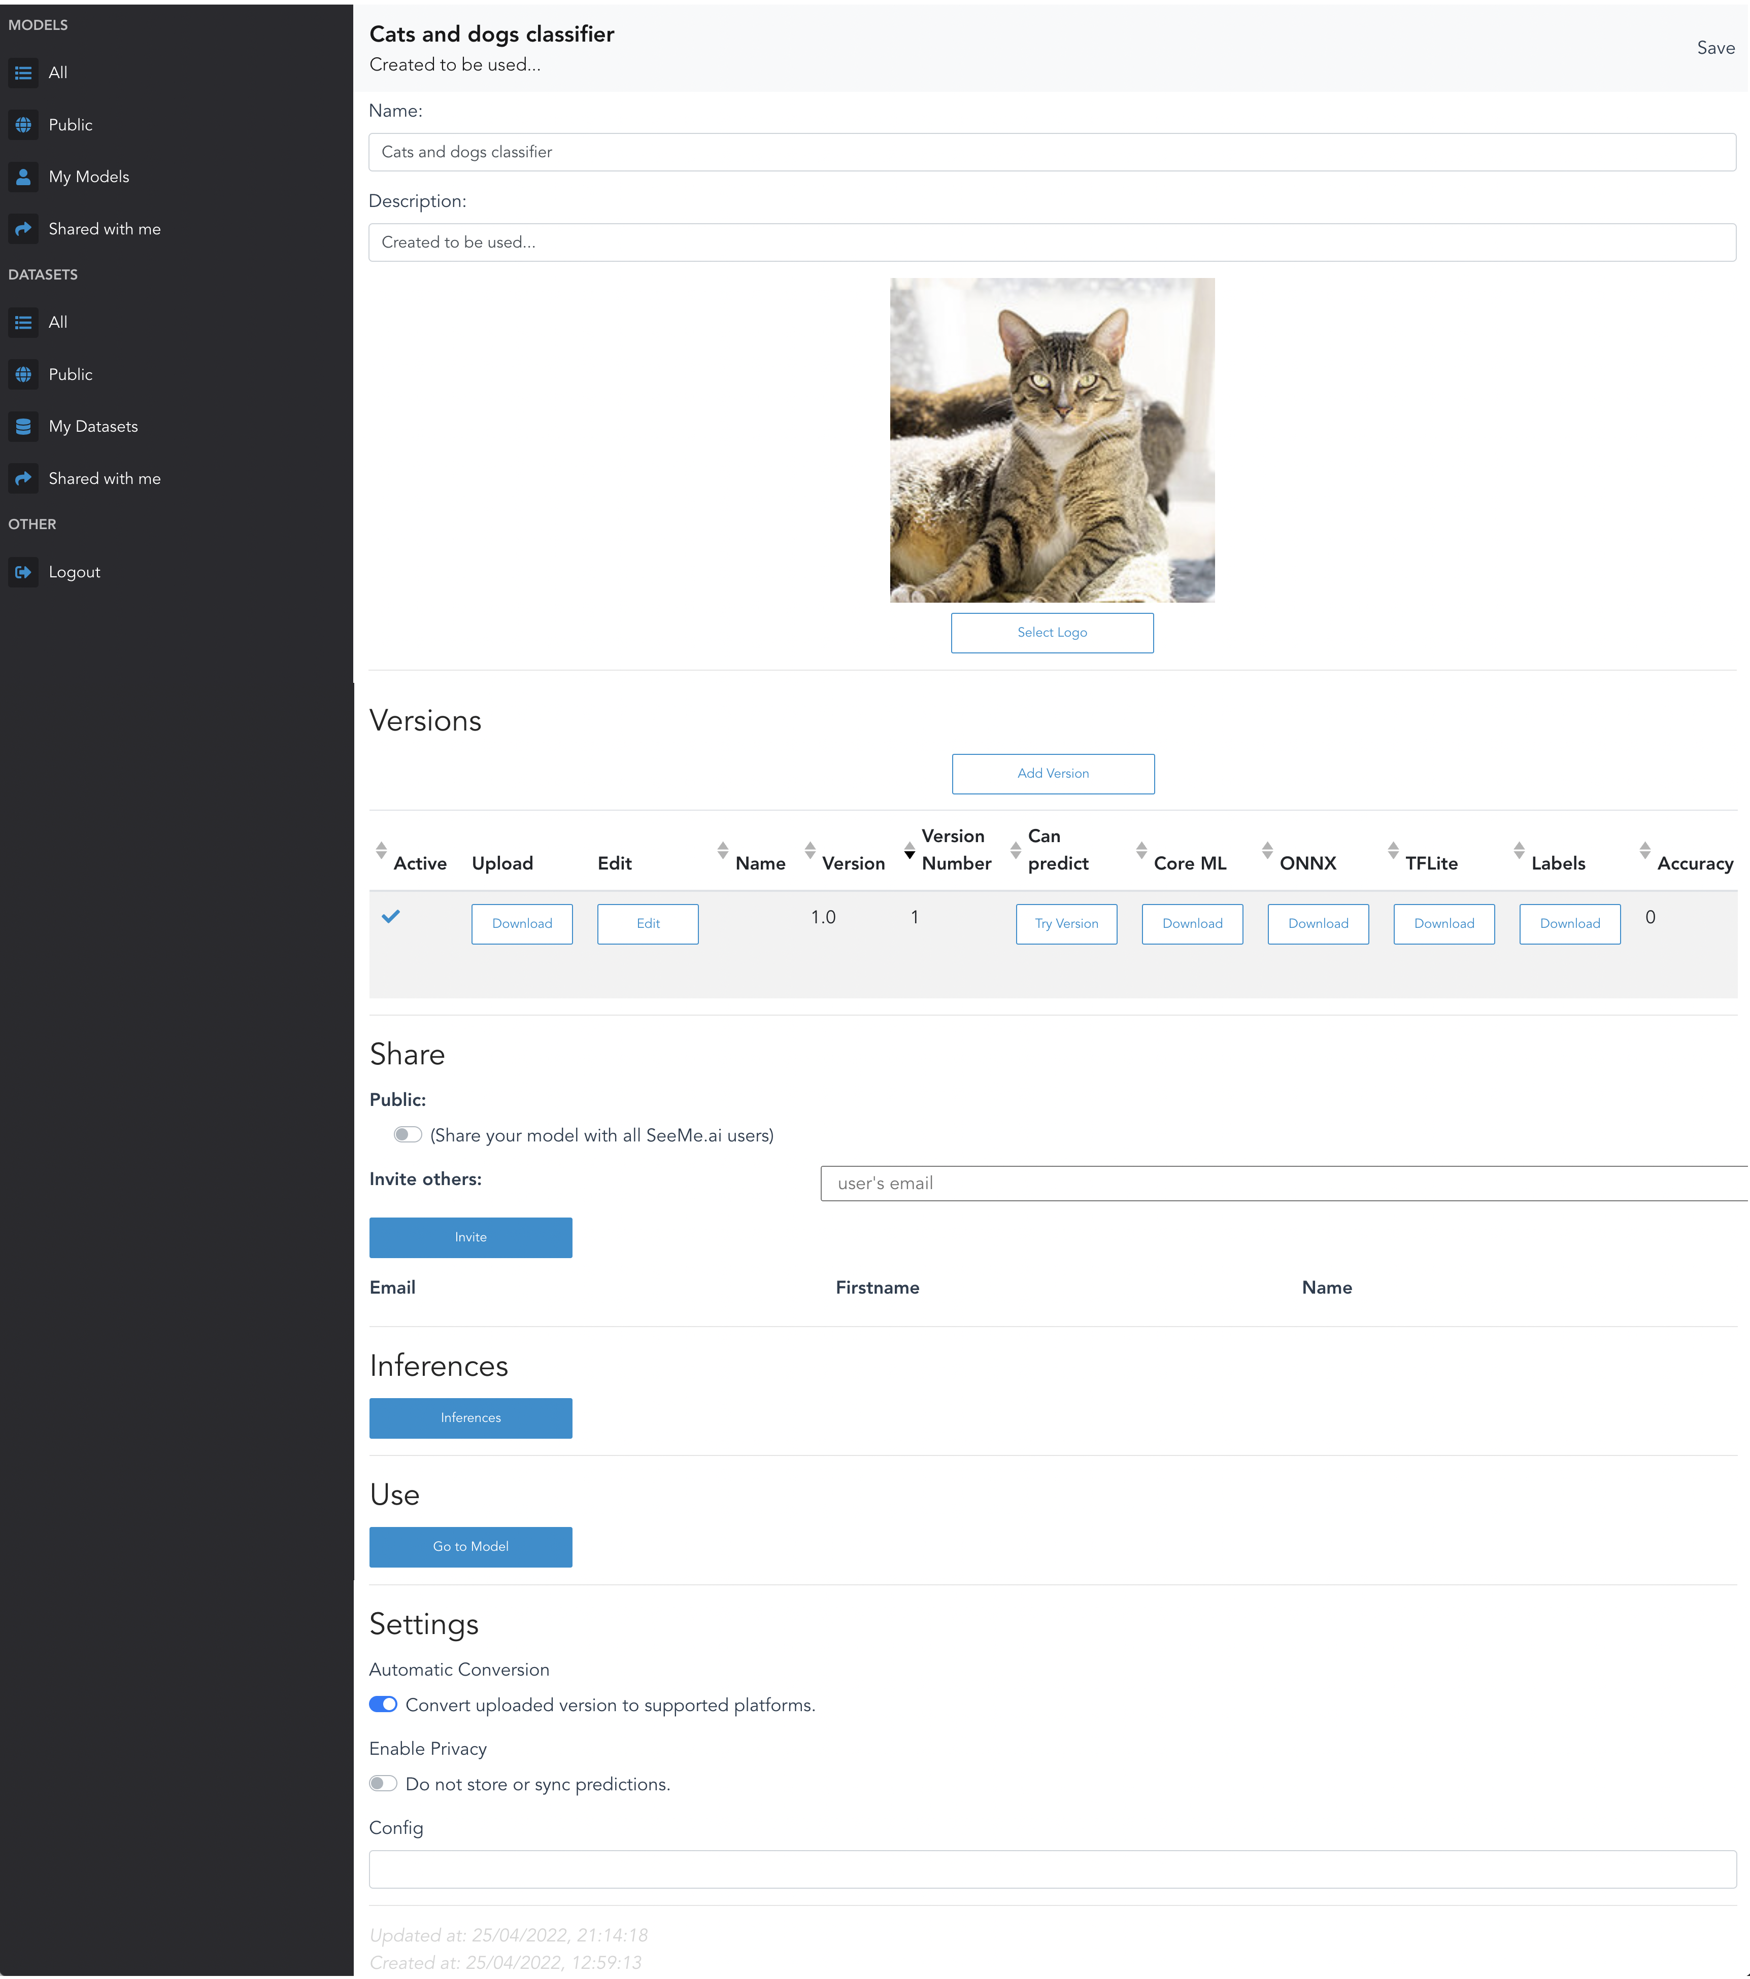Click the share arrow icon under Models

(23, 229)
